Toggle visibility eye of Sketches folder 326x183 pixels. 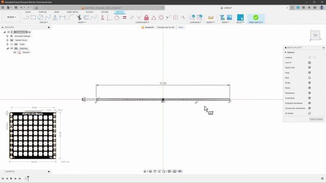click(12, 48)
